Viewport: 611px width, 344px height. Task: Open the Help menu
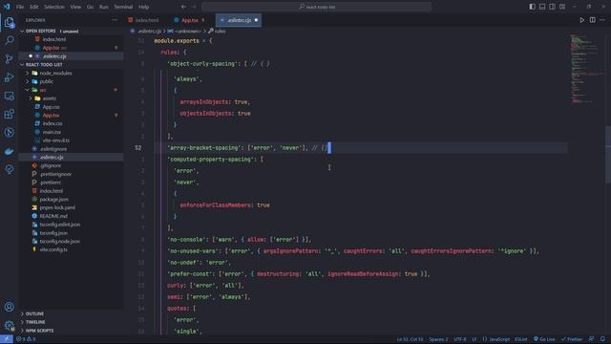tap(144, 7)
